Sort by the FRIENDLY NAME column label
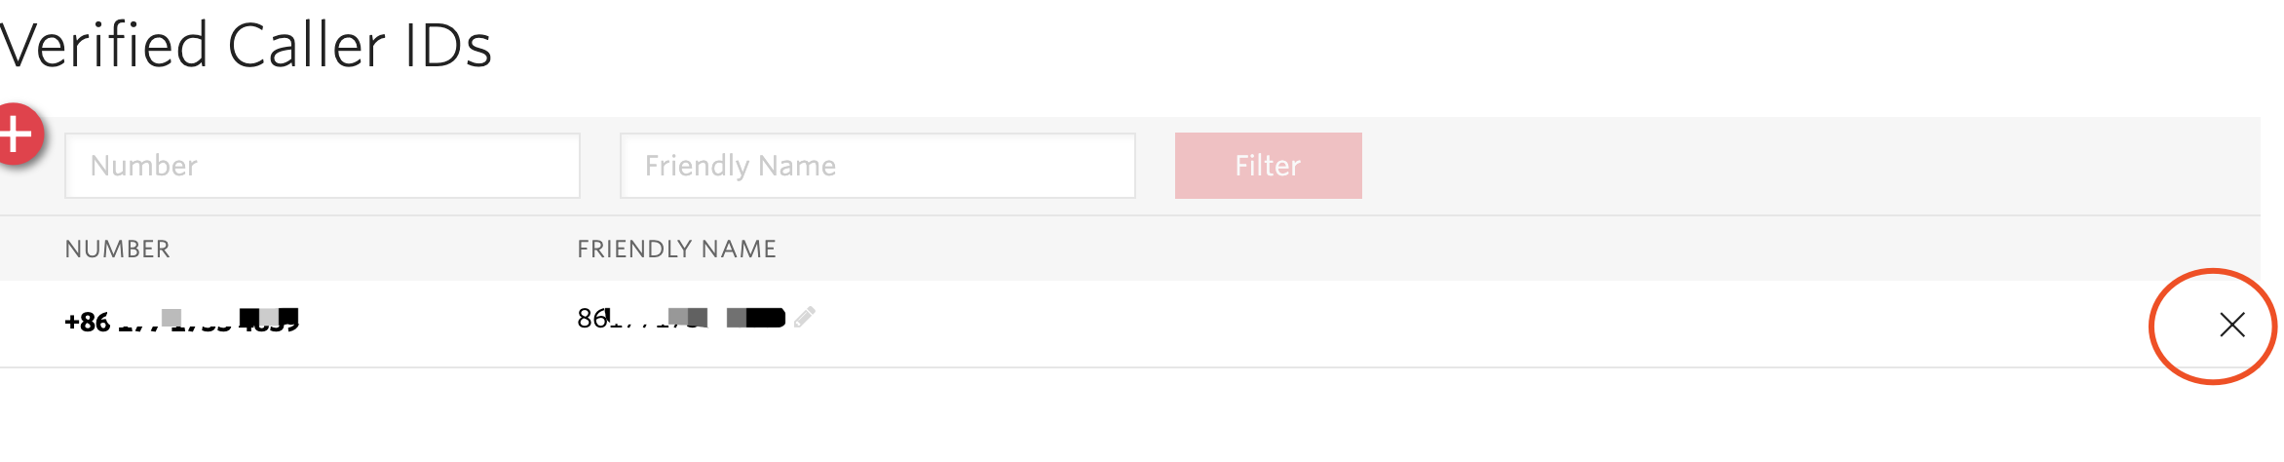Screen dimensions: 2284x462 point(676,250)
